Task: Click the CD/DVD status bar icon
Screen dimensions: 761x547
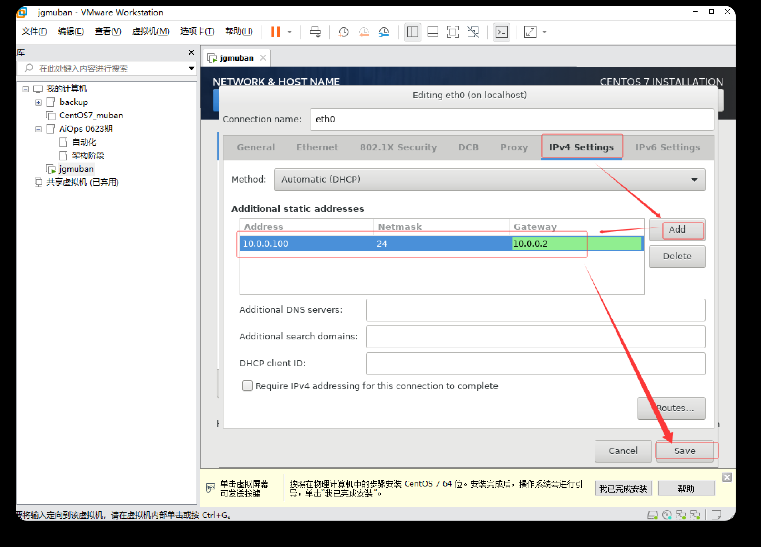Action: coord(667,515)
